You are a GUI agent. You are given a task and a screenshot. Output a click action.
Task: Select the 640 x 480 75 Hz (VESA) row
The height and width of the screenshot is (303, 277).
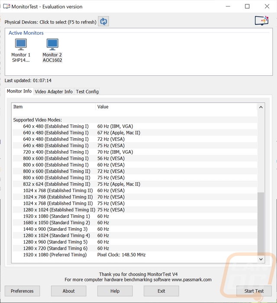click(135, 145)
